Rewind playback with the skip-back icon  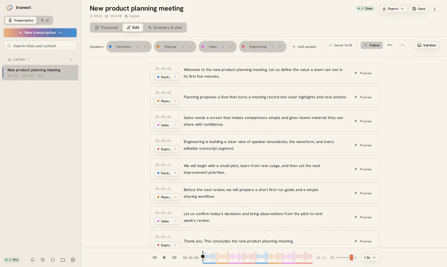[154, 258]
